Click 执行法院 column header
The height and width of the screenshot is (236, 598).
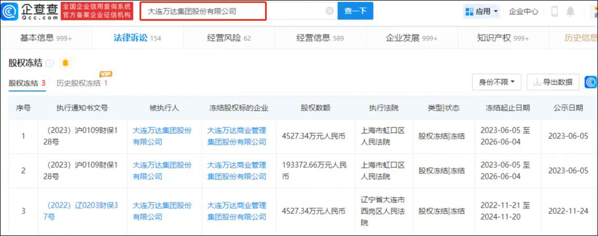tap(384, 108)
